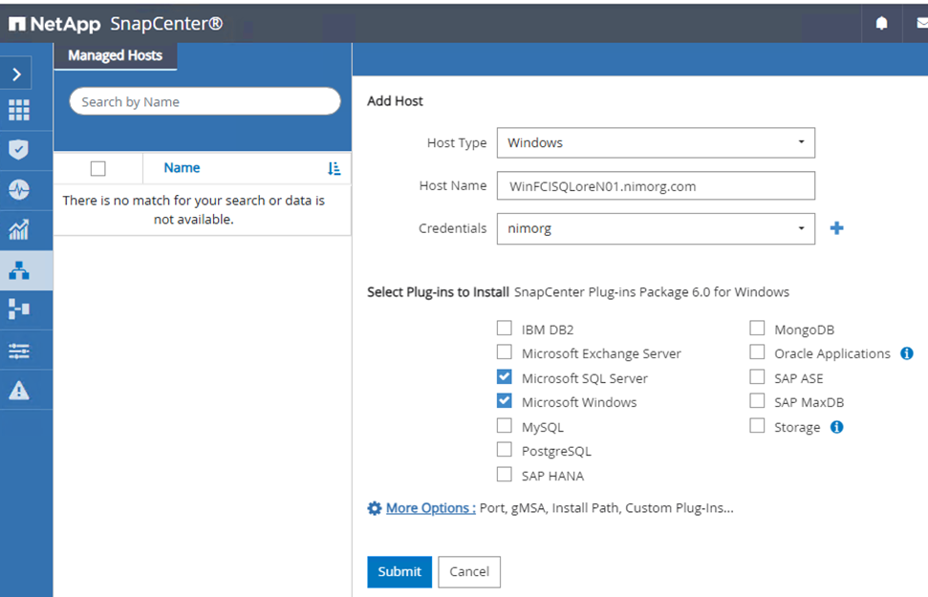Viewport: 928px width, 597px height.
Task: Uncheck the Microsoft SQL Server plug-in
Action: 505,377
